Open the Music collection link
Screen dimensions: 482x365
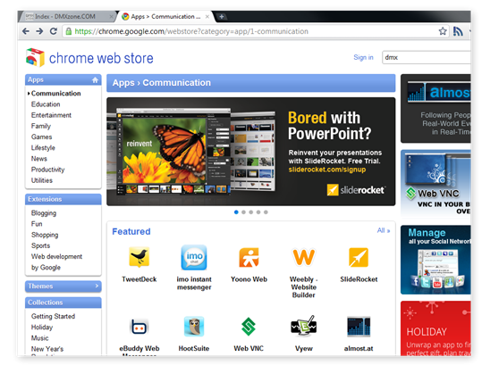tap(39, 338)
